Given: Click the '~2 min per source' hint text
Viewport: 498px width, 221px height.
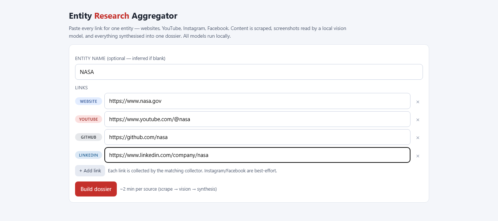Looking at the screenshot, I should point(168,189).
